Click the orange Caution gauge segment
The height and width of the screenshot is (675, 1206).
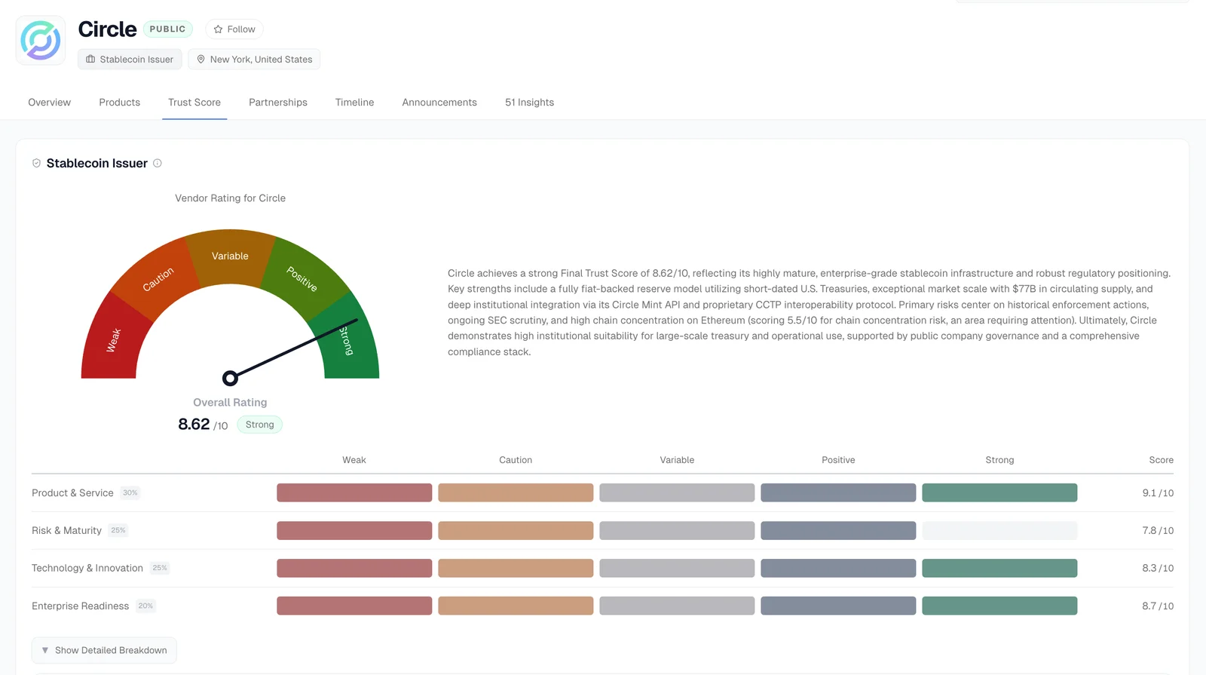[x=157, y=278]
